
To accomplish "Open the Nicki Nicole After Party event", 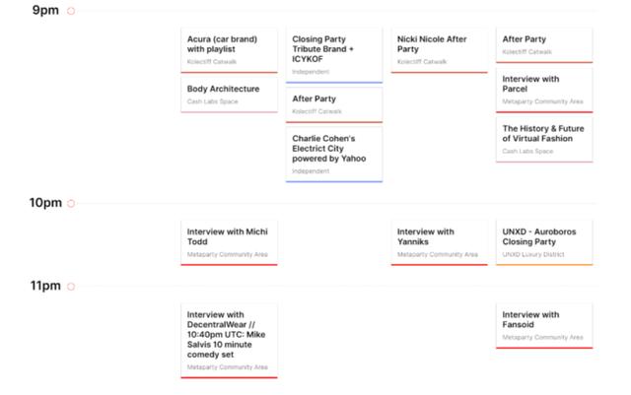I will (439, 49).
